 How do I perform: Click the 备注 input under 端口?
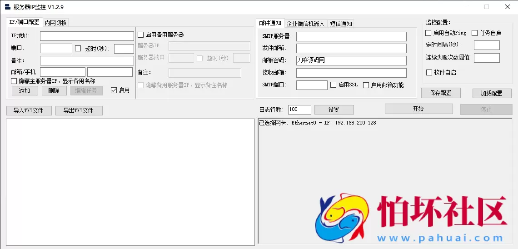87,60
